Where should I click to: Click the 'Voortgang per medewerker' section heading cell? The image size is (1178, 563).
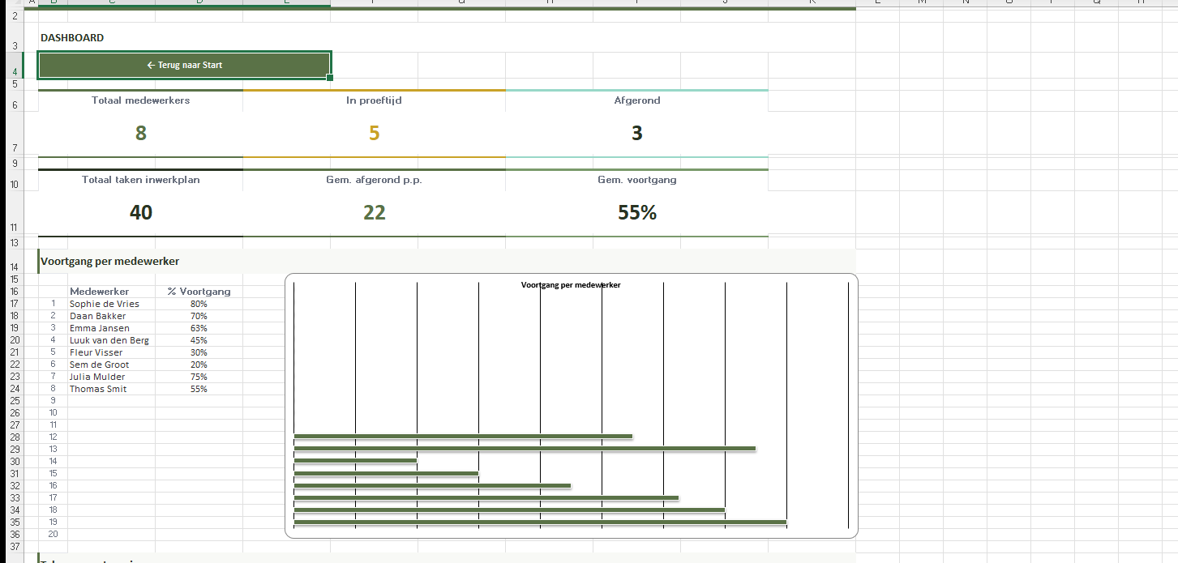(x=110, y=261)
